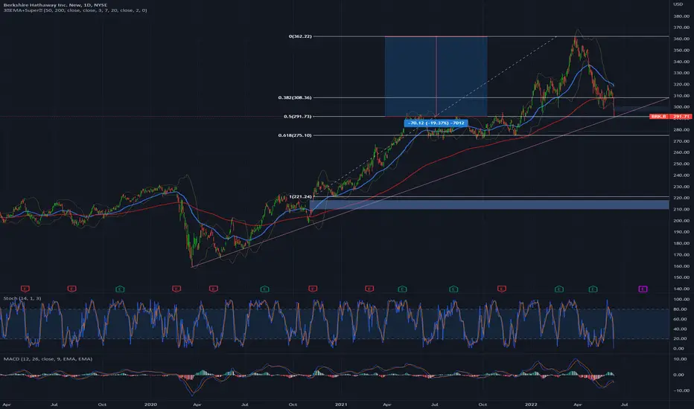Screen dimensions: 694x409
Task: Click the 2020 label on time axis
Action: [150, 404]
